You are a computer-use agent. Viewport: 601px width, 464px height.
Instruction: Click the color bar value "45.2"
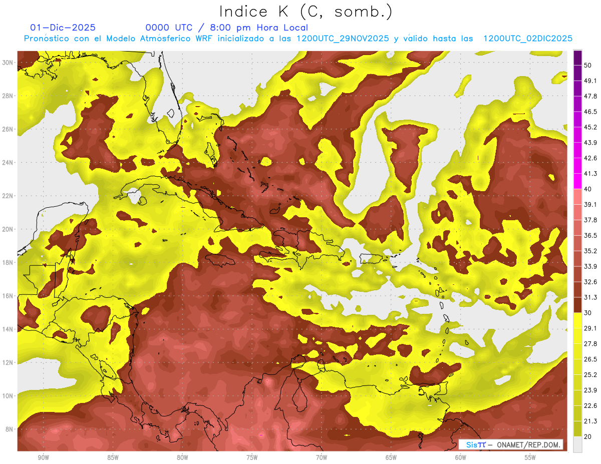click(590, 128)
